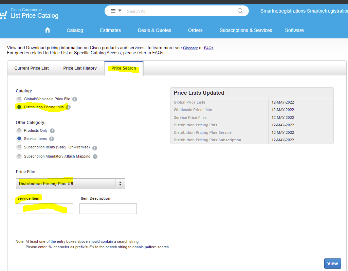This screenshot has height=271, width=348.
Task: Open the Home icon in navigation
Action: (48, 30)
